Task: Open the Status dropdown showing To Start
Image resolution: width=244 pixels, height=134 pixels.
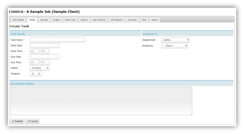Action: click(40, 68)
